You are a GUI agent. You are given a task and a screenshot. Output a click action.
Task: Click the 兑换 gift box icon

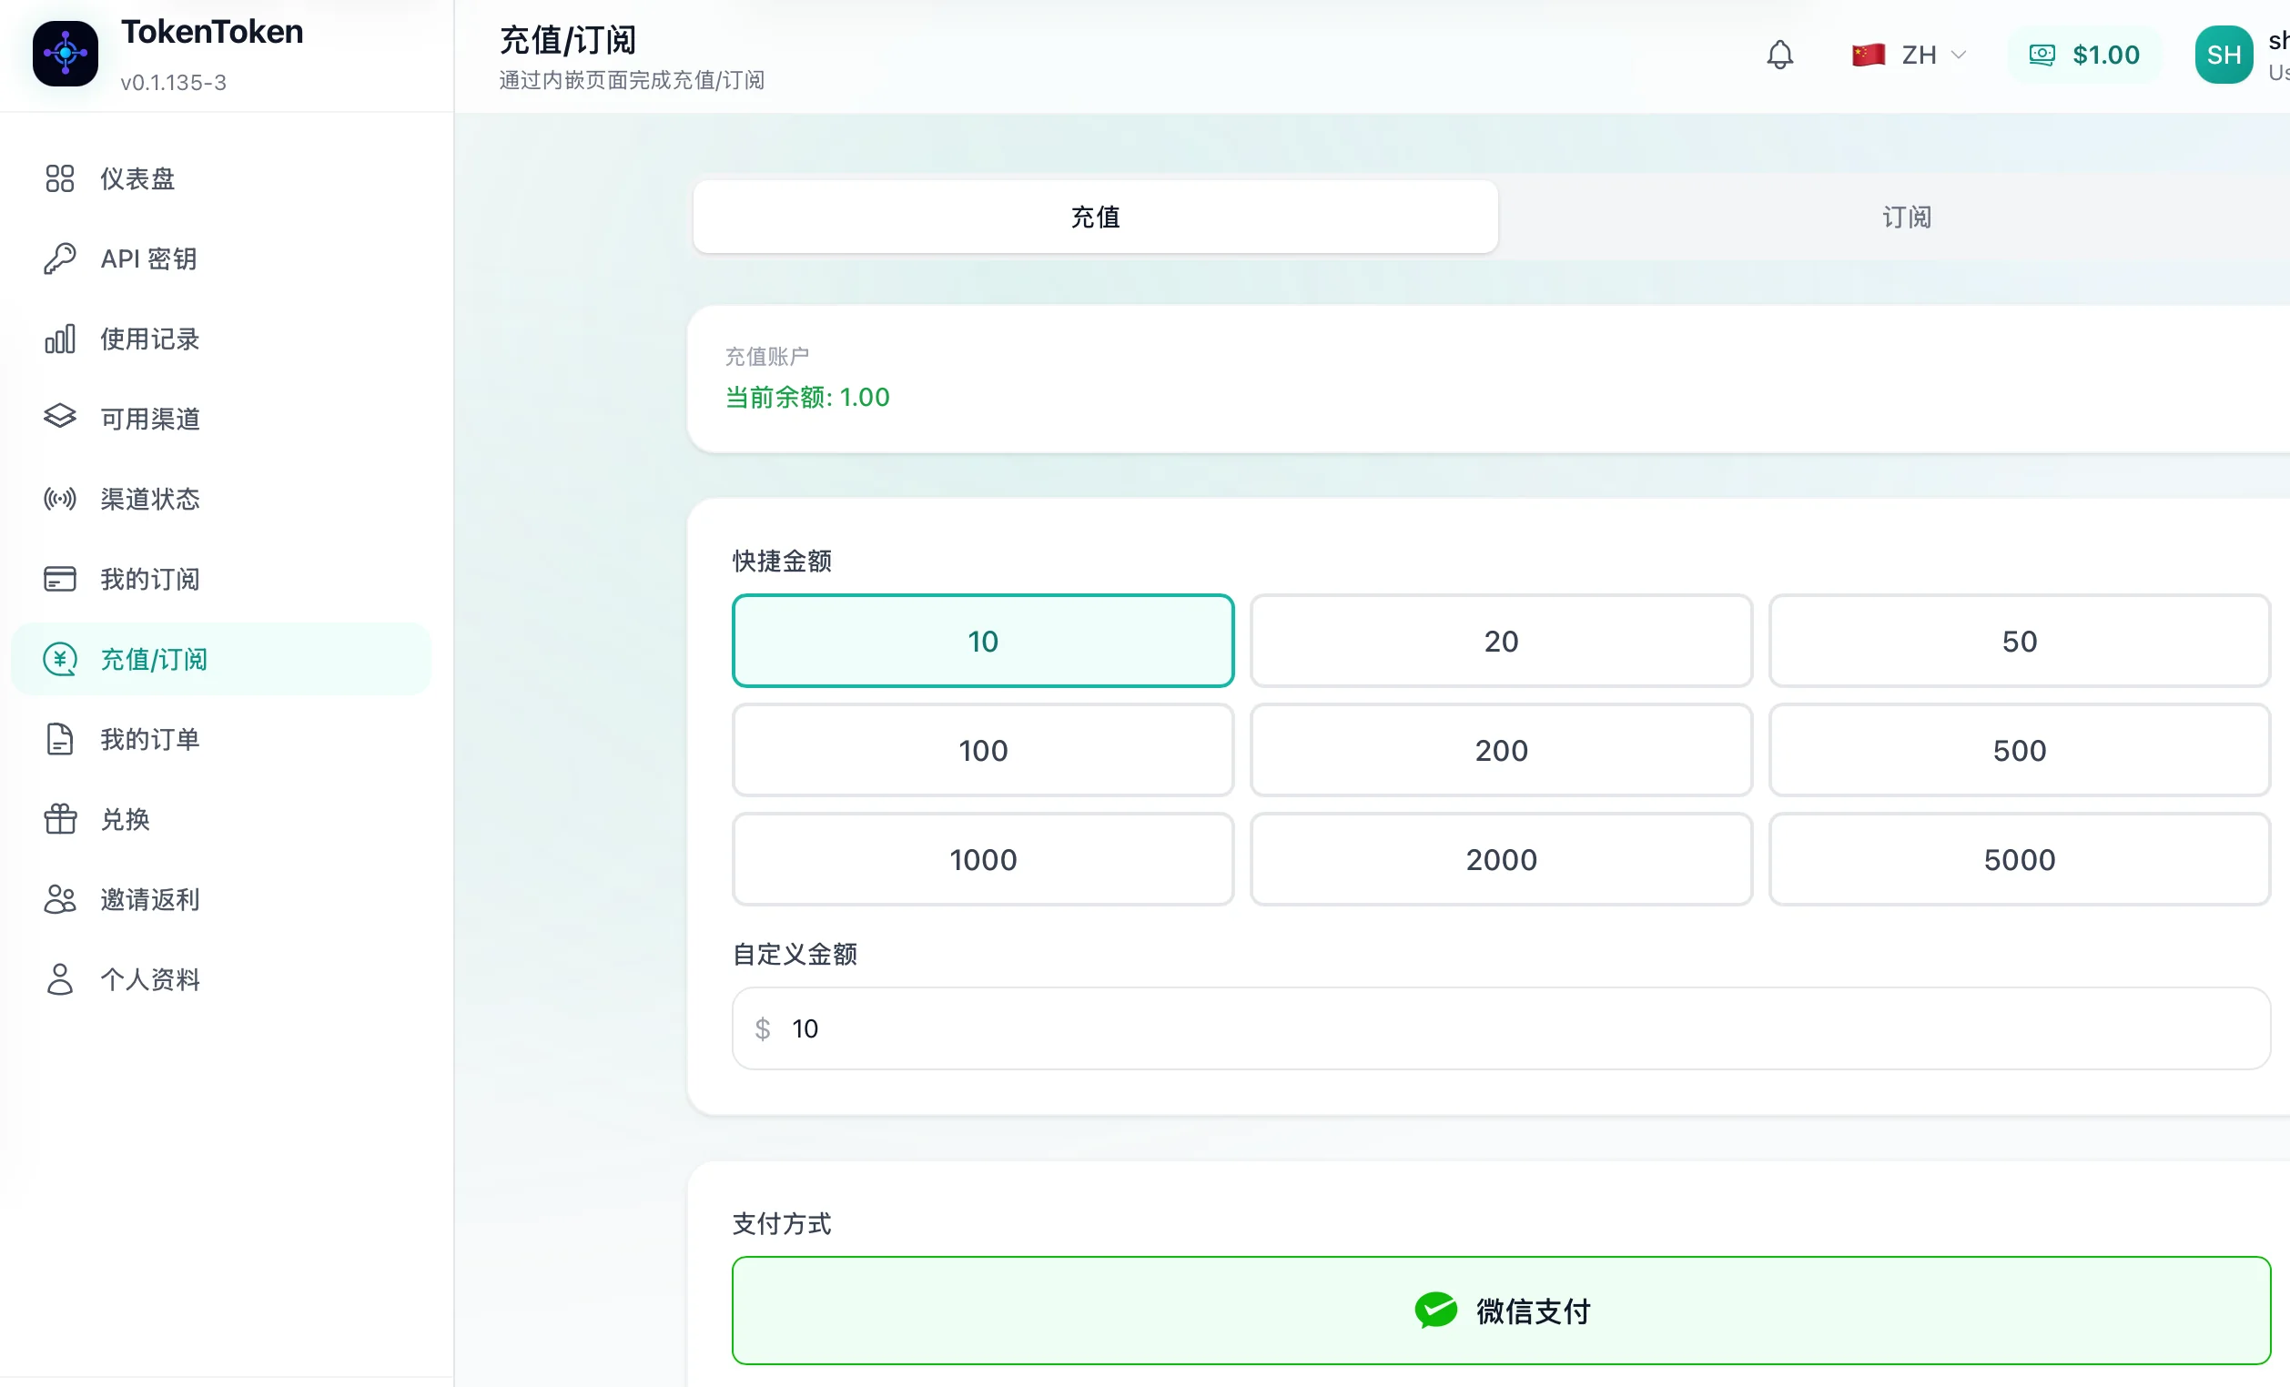[x=59, y=819]
